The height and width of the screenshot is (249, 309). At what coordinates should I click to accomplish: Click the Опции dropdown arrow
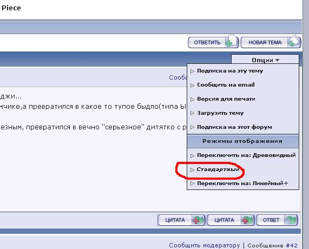[277, 60]
